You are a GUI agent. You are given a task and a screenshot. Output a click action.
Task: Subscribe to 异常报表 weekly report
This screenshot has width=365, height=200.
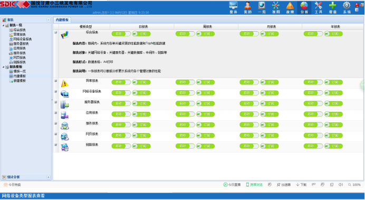(205, 82)
